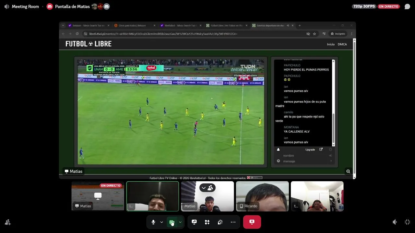Click the site info icon in the address bar
Image resolution: width=415 pixels, height=233 pixels.
pyautogui.click(x=86, y=34)
